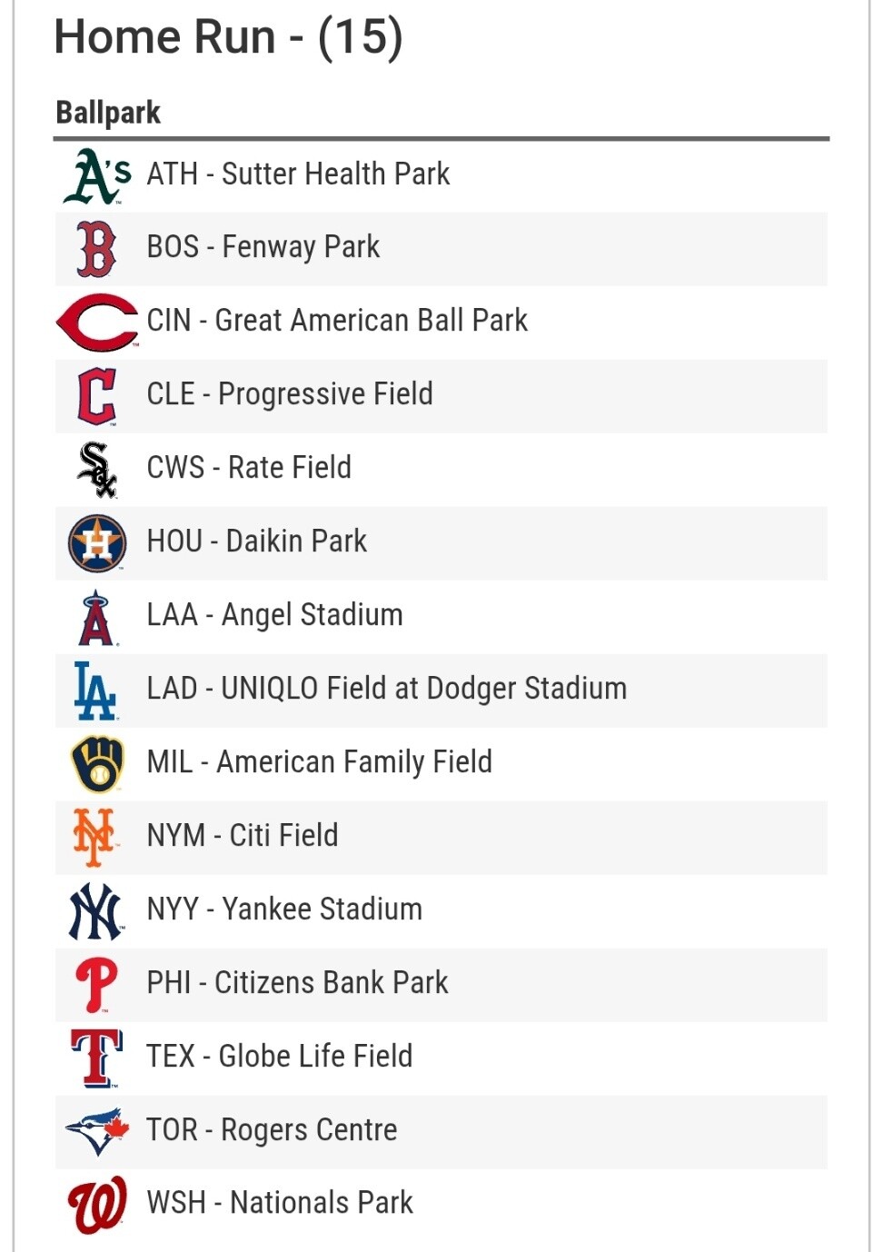Image resolution: width=883 pixels, height=1252 pixels.
Task: Select the White Sox logo icon
Action: [x=97, y=470]
